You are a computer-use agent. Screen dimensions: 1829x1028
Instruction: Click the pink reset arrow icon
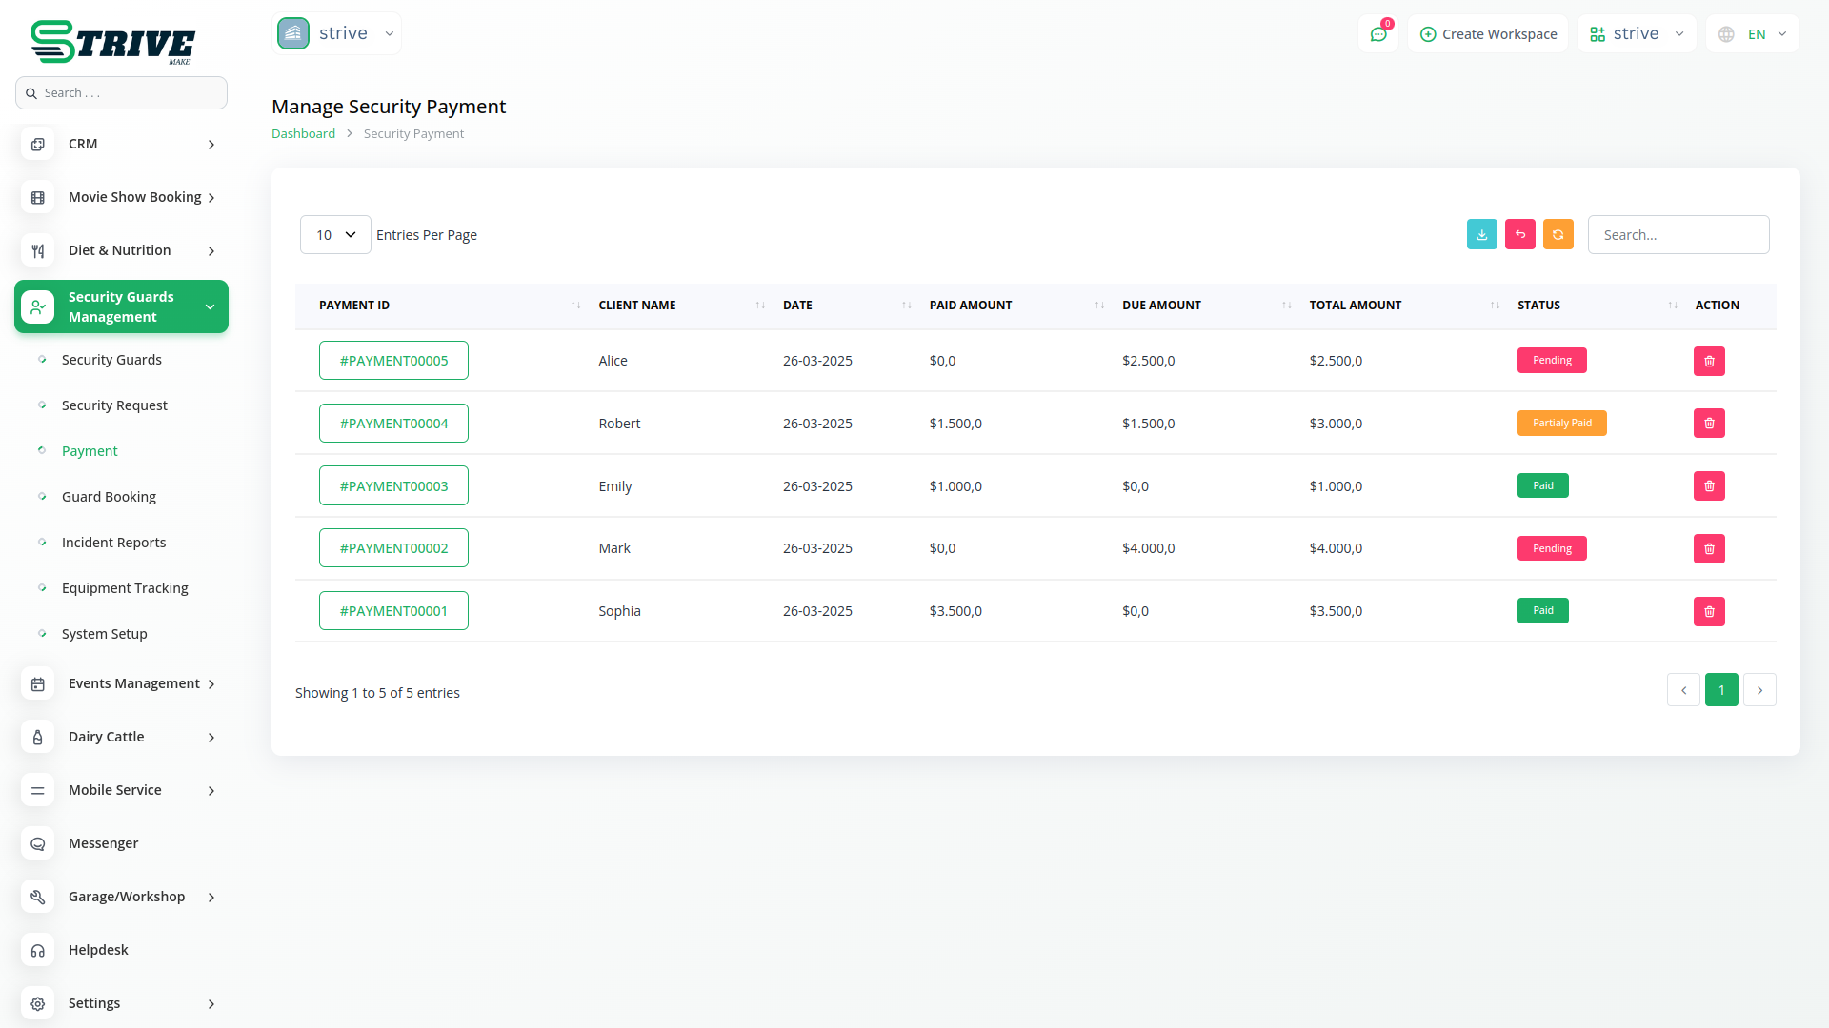pyautogui.click(x=1519, y=234)
